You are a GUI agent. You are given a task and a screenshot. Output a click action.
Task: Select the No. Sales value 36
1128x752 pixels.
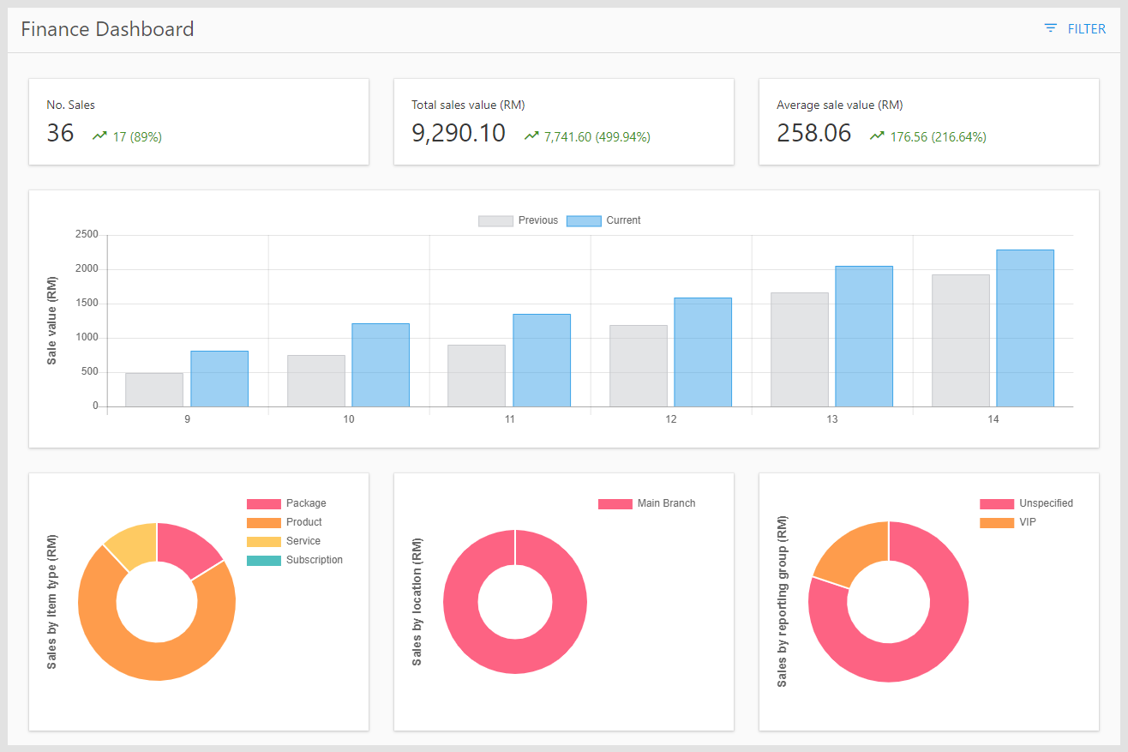point(60,133)
